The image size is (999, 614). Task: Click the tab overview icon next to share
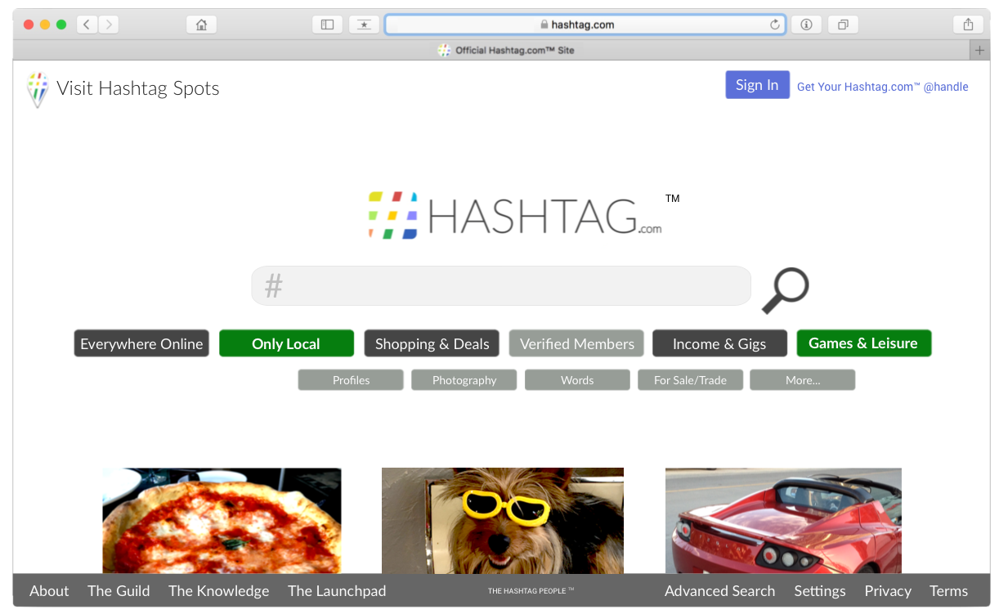843,24
